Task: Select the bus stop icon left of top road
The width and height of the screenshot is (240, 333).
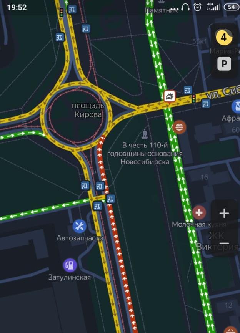Action: 60,37
